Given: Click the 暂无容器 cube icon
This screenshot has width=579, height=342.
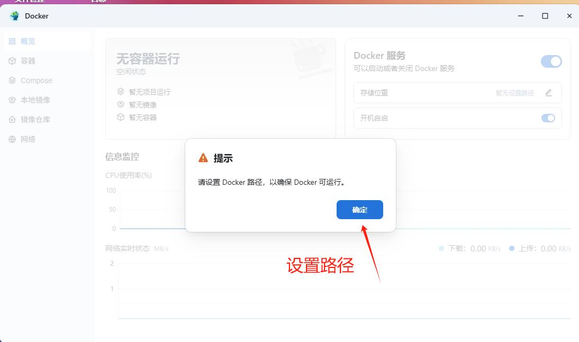Looking at the screenshot, I should click(x=121, y=117).
